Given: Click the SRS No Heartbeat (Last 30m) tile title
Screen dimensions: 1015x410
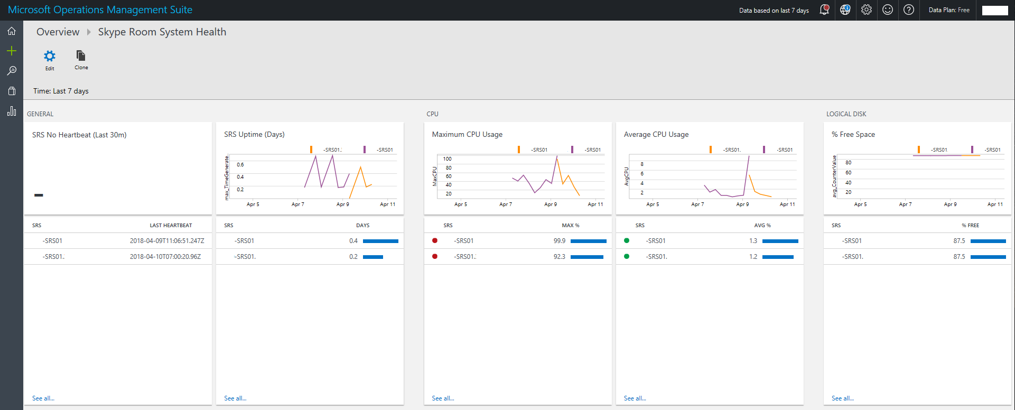Looking at the screenshot, I should pyautogui.click(x=79, y=135).
